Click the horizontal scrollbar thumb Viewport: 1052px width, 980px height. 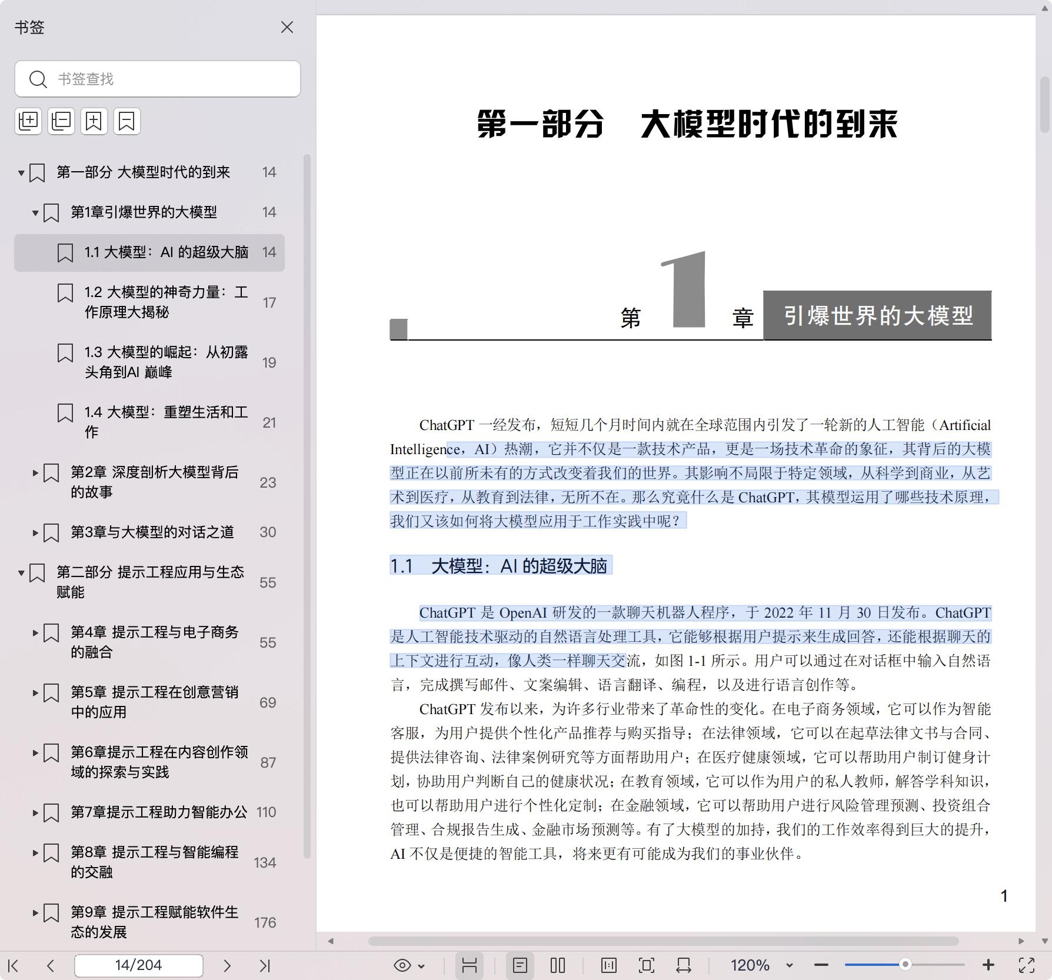664,941
